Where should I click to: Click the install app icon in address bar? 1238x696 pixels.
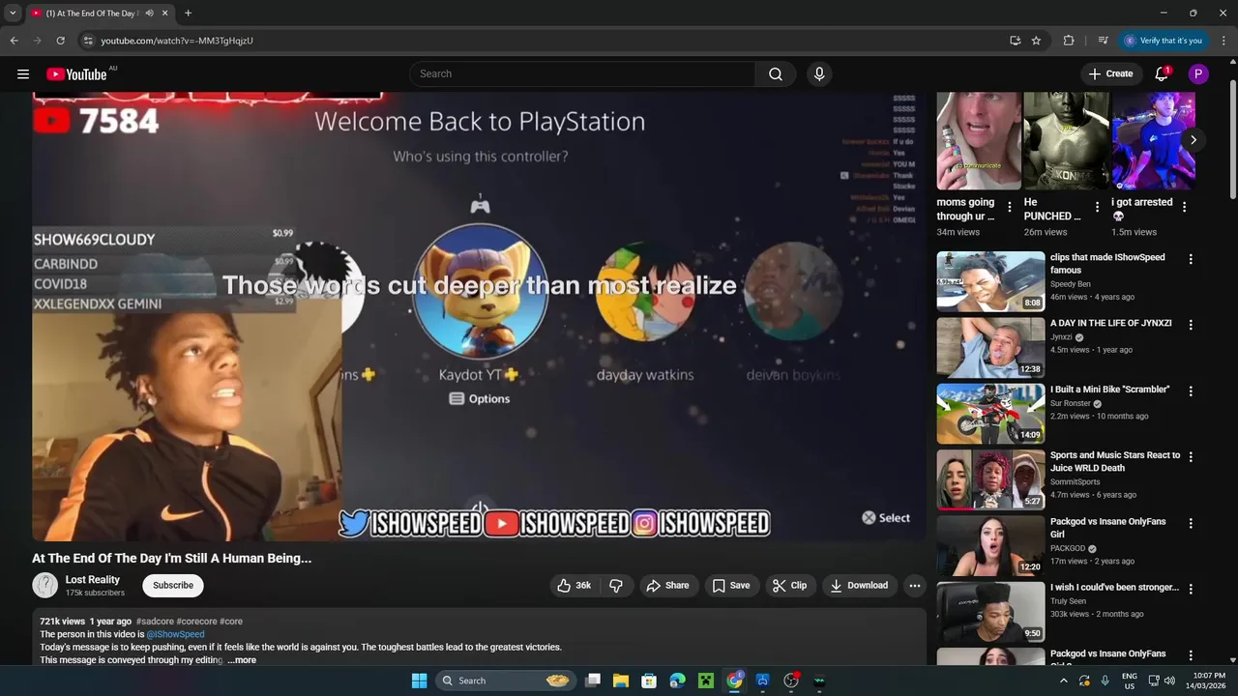pyautogui.click(x=1015, y=41)
